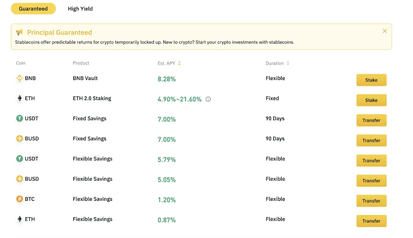Screen dimensions: 413x238
Task: Click the ETH icon in the Flexible Savings row
Action: [x=20, y=219]
